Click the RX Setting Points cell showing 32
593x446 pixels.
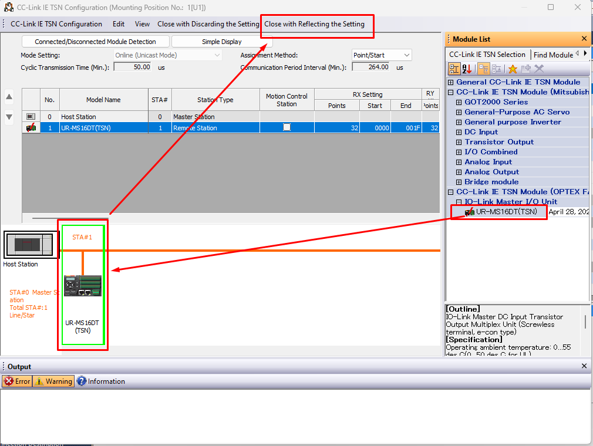pos(336,128)
